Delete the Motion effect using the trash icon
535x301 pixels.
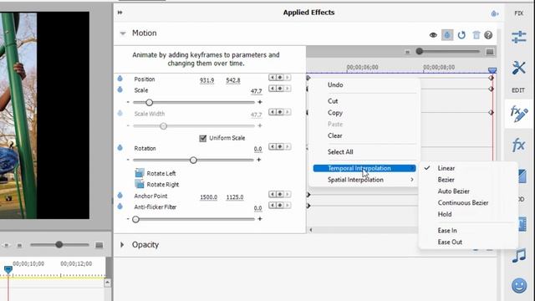click(476, 35)
